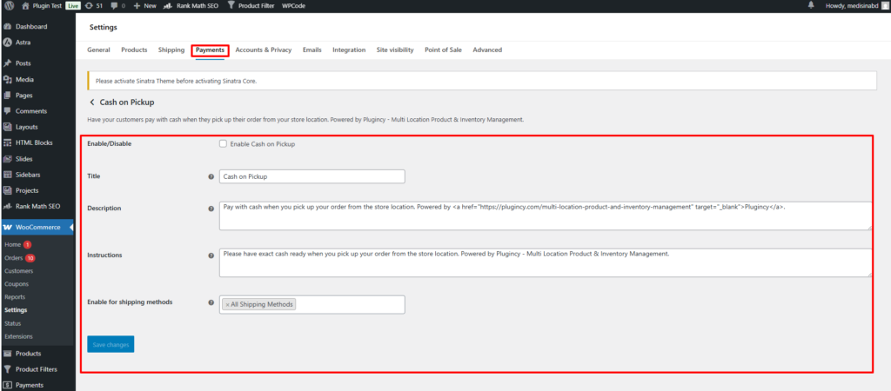891x391 pixels.
Task: Enable Cash on Pickup checkbox
Action: tap(224, 143)
